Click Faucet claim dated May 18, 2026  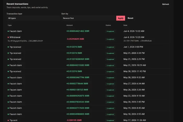pos(16,114)
